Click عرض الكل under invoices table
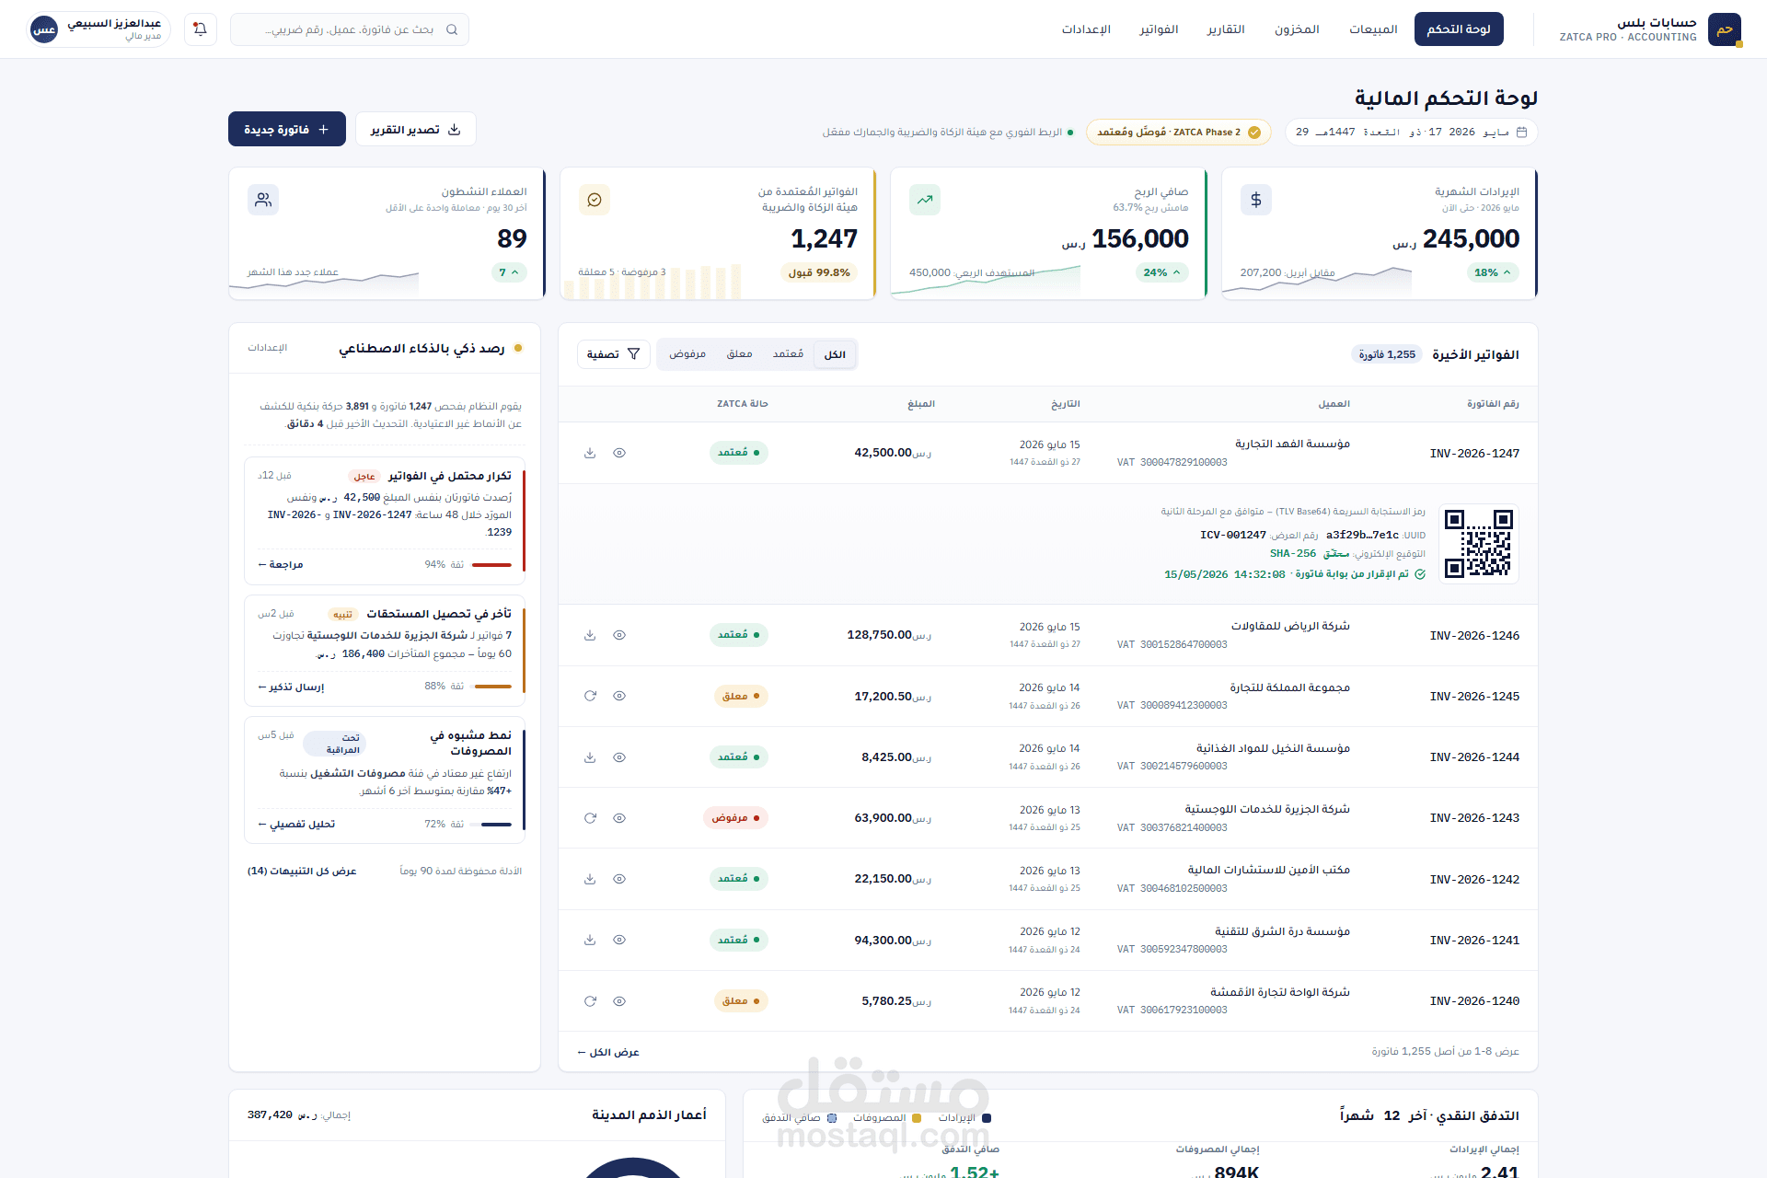 point(608,1053)
